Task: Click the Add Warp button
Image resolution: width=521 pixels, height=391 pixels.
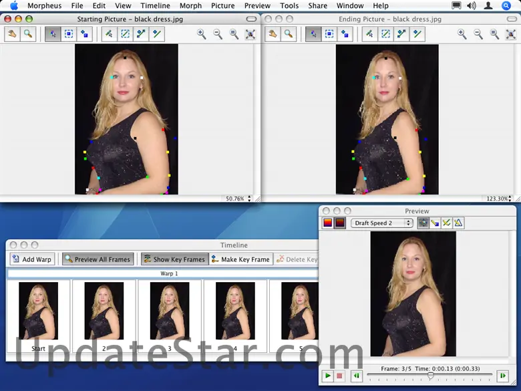Action: (x=32, y=259)
